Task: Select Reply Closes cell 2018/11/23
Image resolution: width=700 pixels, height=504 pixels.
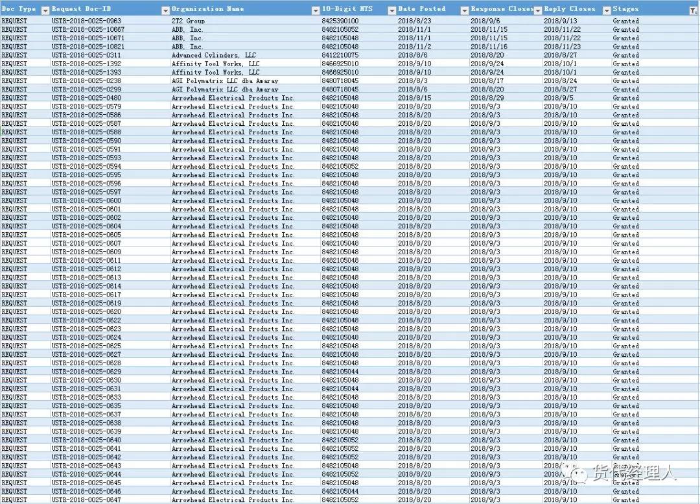Action: point(577,47)
